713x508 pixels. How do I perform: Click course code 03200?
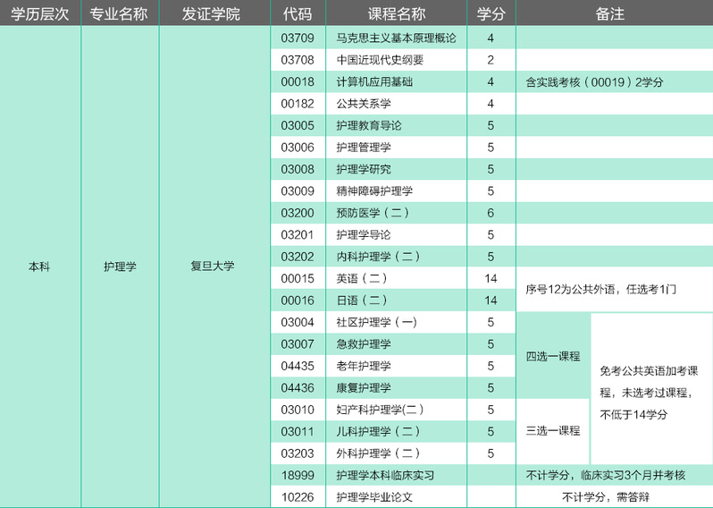coord(298,213)
